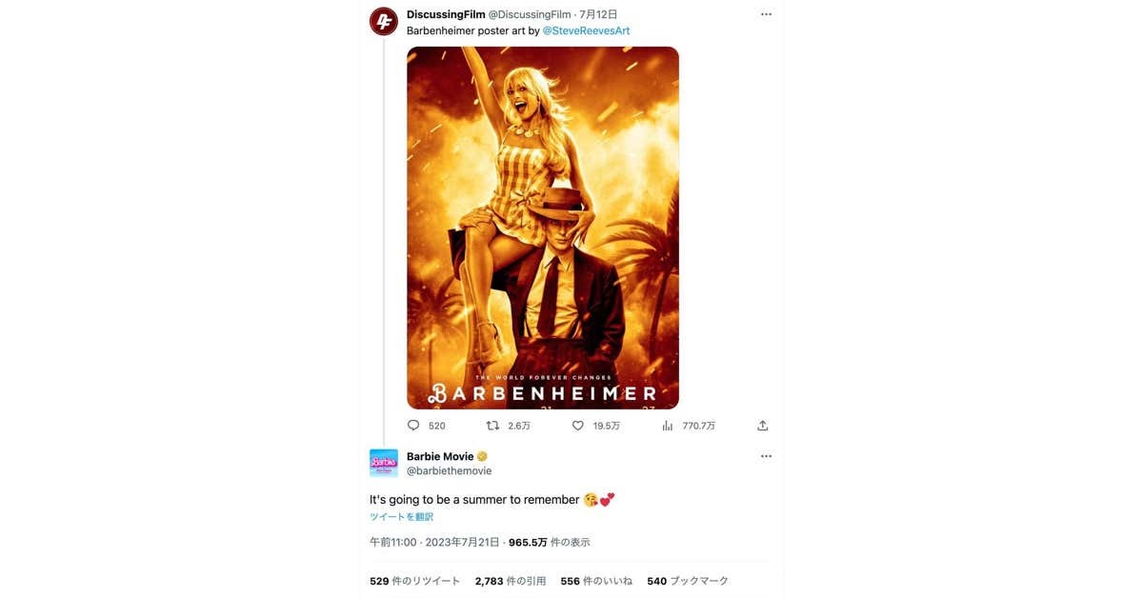The image size is (1143, 598).
Task: View the 2,783 件の引用 quotes list
Action: pos(511,581)
